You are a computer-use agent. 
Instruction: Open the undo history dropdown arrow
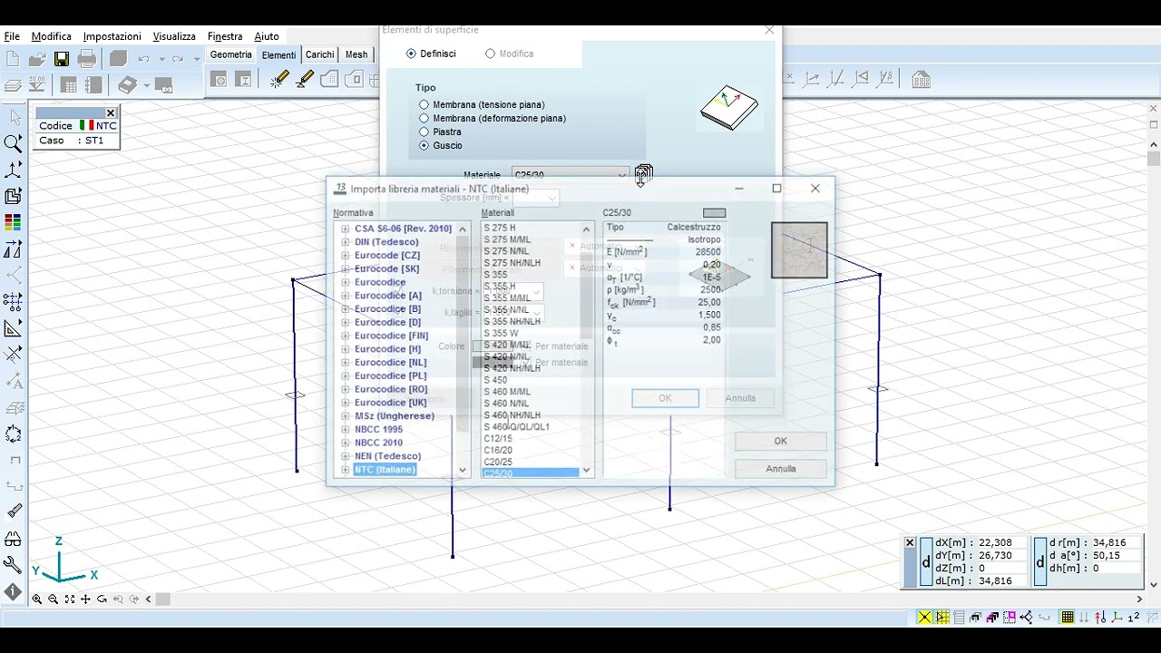pos(161,60)
